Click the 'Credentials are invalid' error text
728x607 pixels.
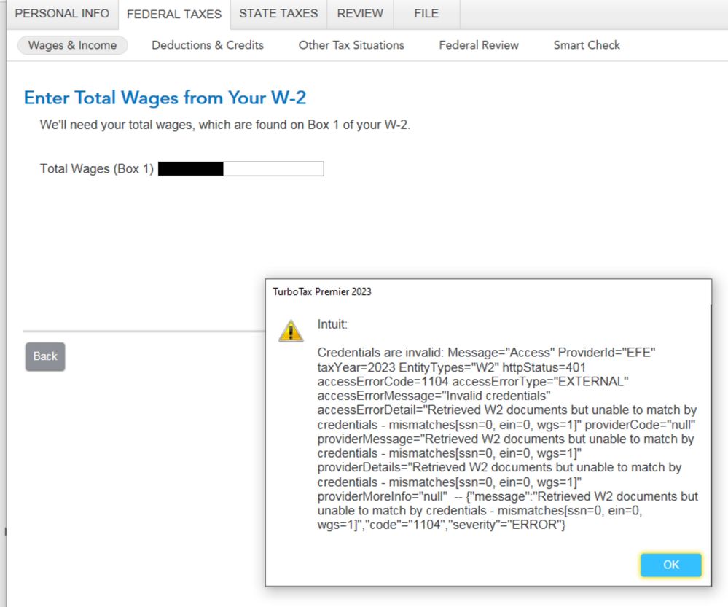point(507,439)
